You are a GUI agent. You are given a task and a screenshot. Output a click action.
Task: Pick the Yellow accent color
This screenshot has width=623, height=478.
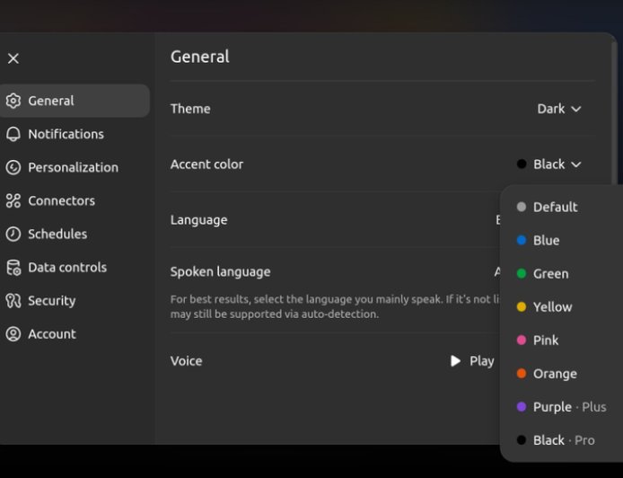(x=552, y=306)
